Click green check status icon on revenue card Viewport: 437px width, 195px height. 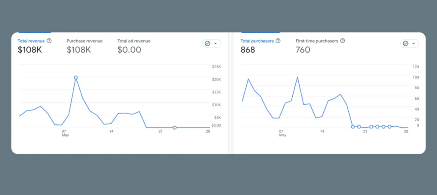tap(207, 44)
